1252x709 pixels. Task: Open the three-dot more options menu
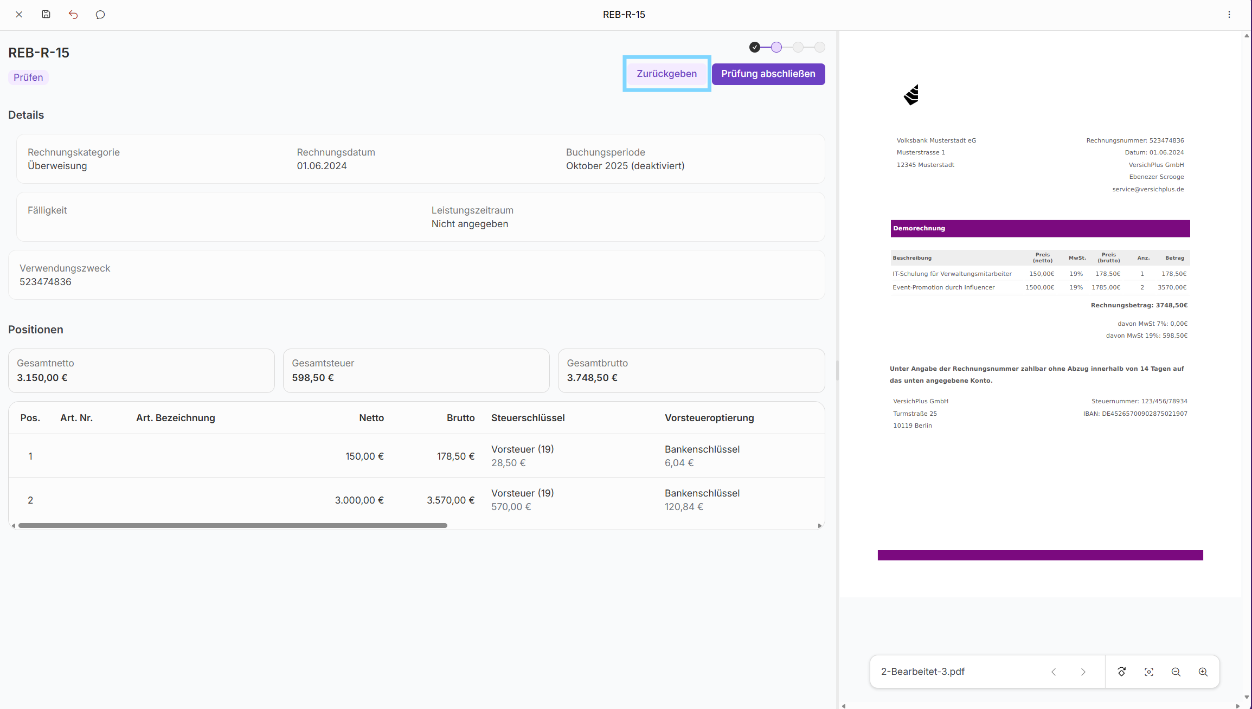1229,15
